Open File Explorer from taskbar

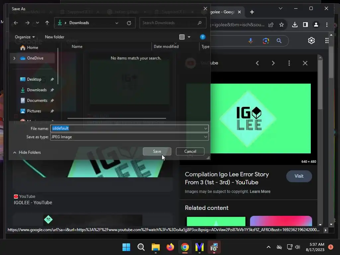pyautogui.click(x=156, y=247)
